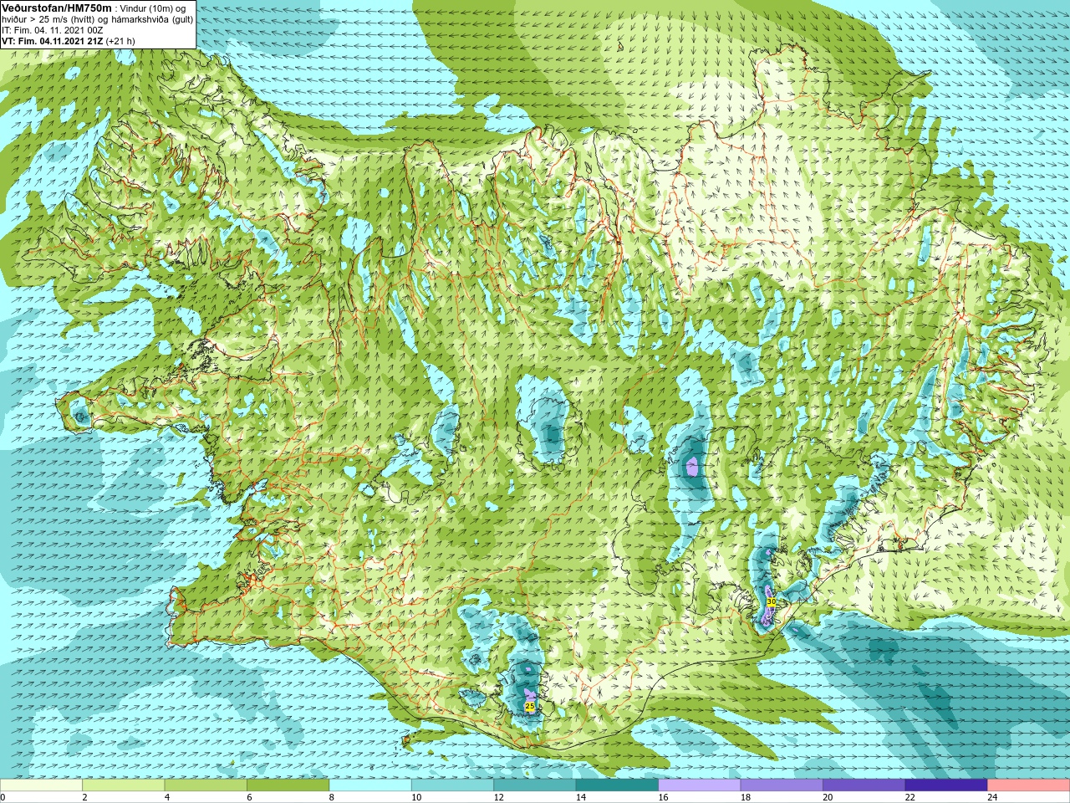Click the 2–4 m/s light green legend swatch
This screenshot has width=1070, height=803.
tap(123, 785)
